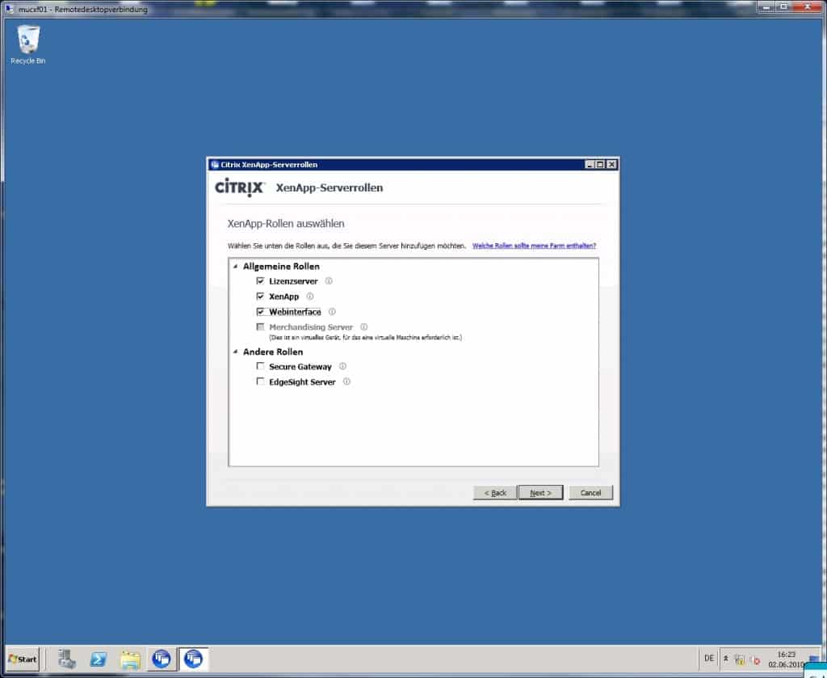Viewport: 827px width, 678px height.
Task: Switch to first Citrix taskbar window
Action: (x=162, y=659)
